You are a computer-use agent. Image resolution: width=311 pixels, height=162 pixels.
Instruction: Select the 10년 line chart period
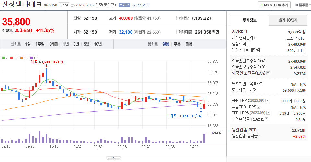(98, 44)
